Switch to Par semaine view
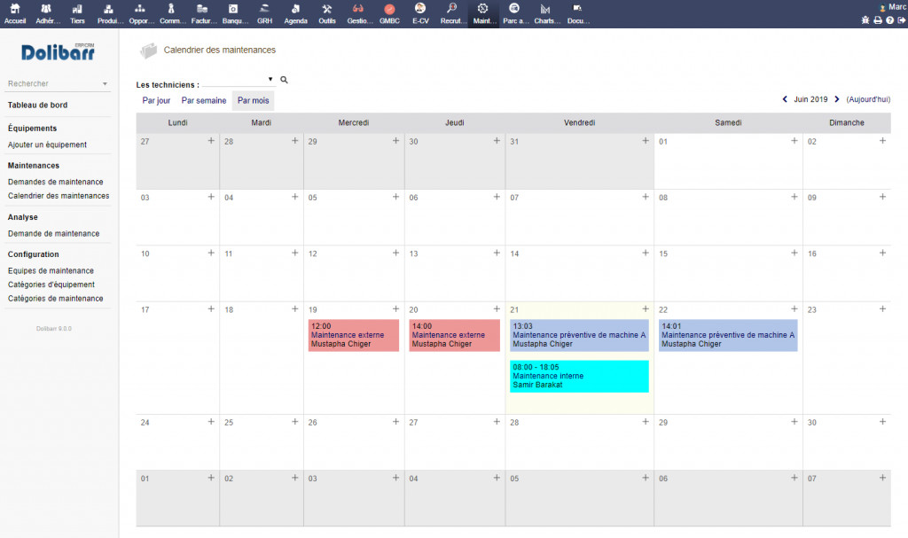This screenshot has height=538, width=908. pos(204,100)
